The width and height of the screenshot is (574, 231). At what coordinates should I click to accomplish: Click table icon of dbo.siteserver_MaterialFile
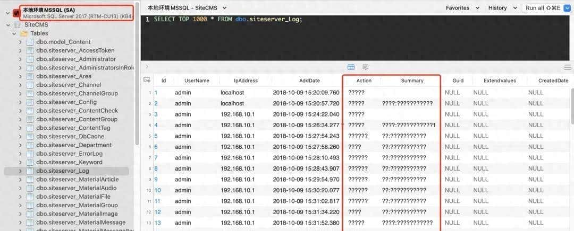point(30,197)
